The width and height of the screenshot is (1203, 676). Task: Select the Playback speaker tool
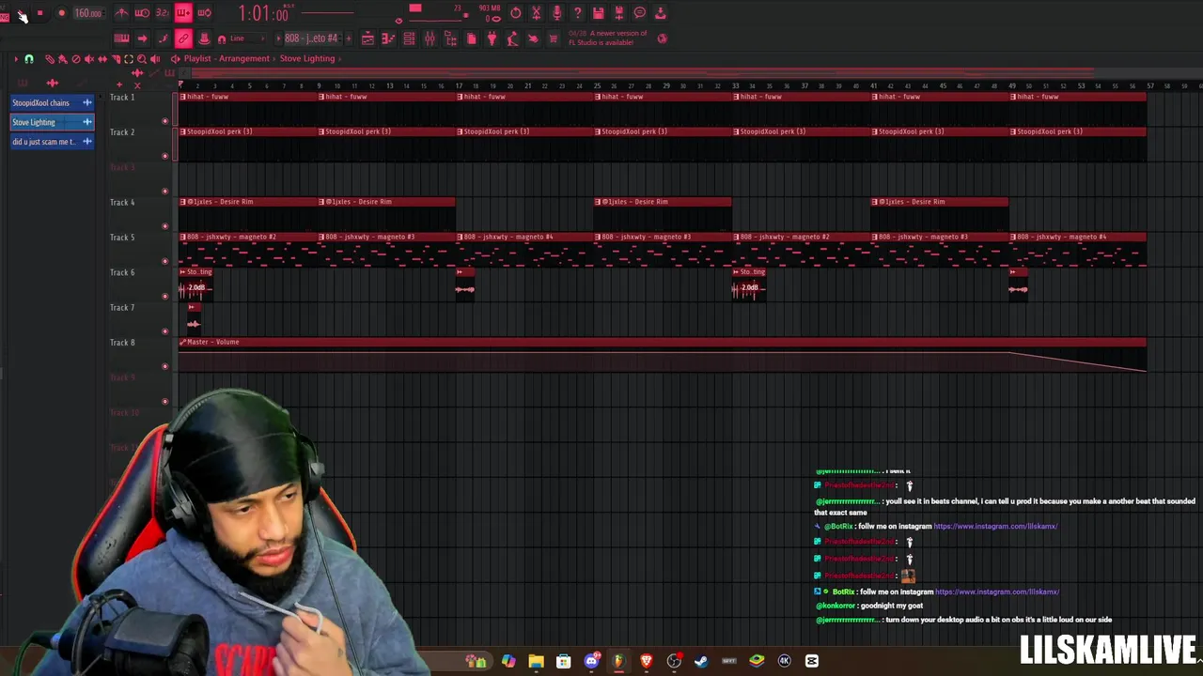click(155, 59)
